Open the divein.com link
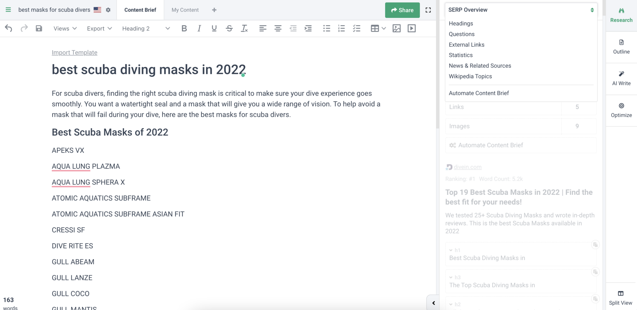 [467, 167]
